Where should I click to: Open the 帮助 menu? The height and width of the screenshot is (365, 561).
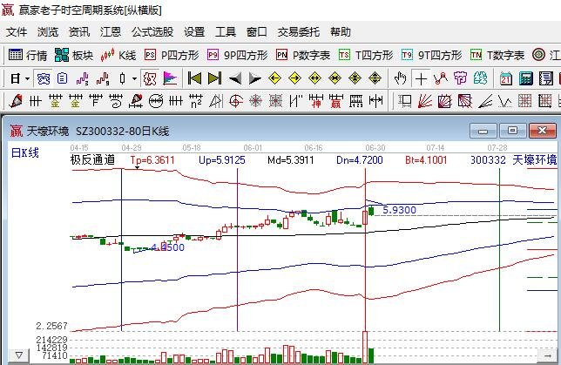click(x=341, y=32)
